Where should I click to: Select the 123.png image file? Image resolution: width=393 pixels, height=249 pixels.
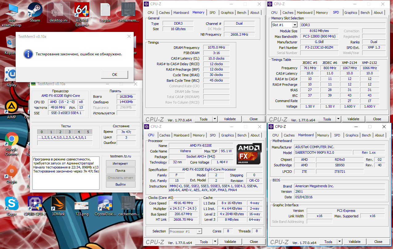(82, 208)
